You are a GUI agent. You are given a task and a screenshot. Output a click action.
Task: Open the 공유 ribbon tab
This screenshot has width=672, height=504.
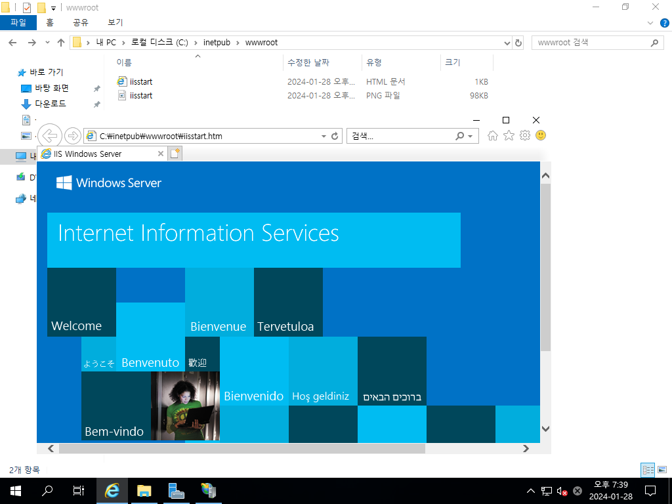(x=81, y=22)
